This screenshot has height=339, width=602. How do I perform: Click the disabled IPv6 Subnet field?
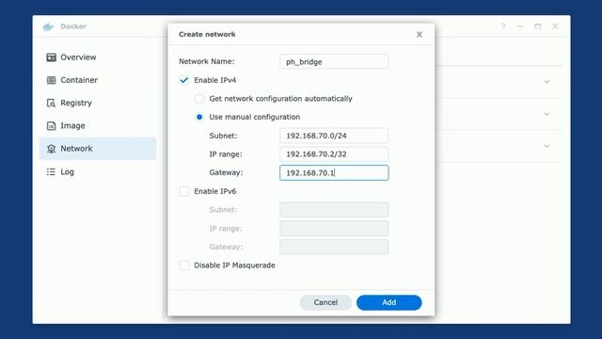[334, 210]
